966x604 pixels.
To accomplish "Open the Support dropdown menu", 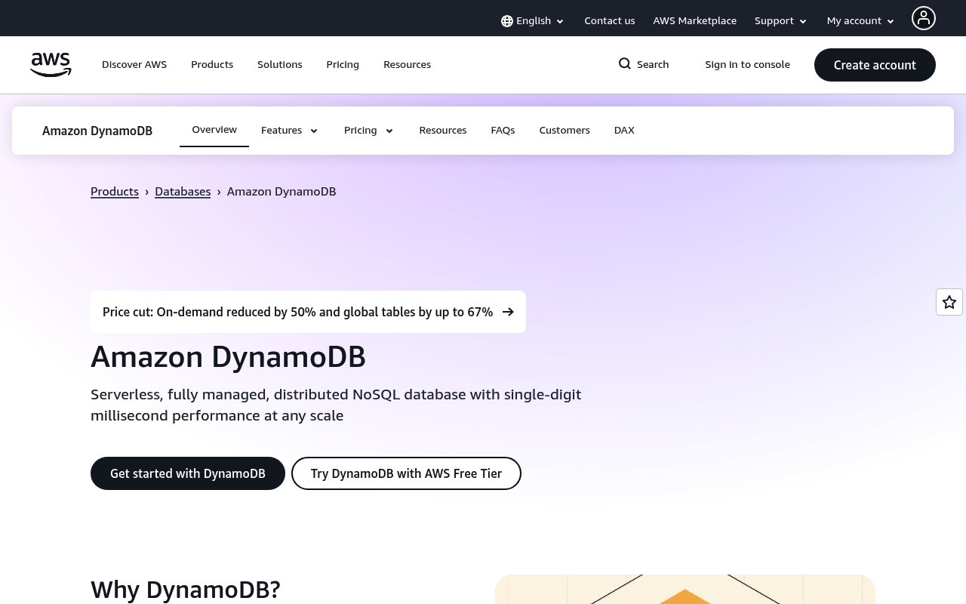I will coord(780,21).
